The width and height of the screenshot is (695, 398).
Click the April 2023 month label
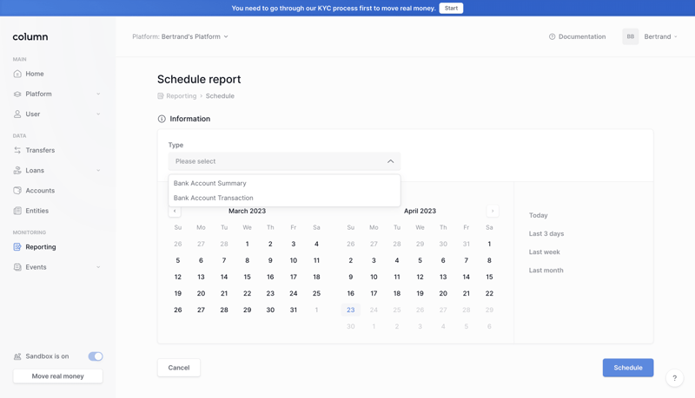(420, 211)
